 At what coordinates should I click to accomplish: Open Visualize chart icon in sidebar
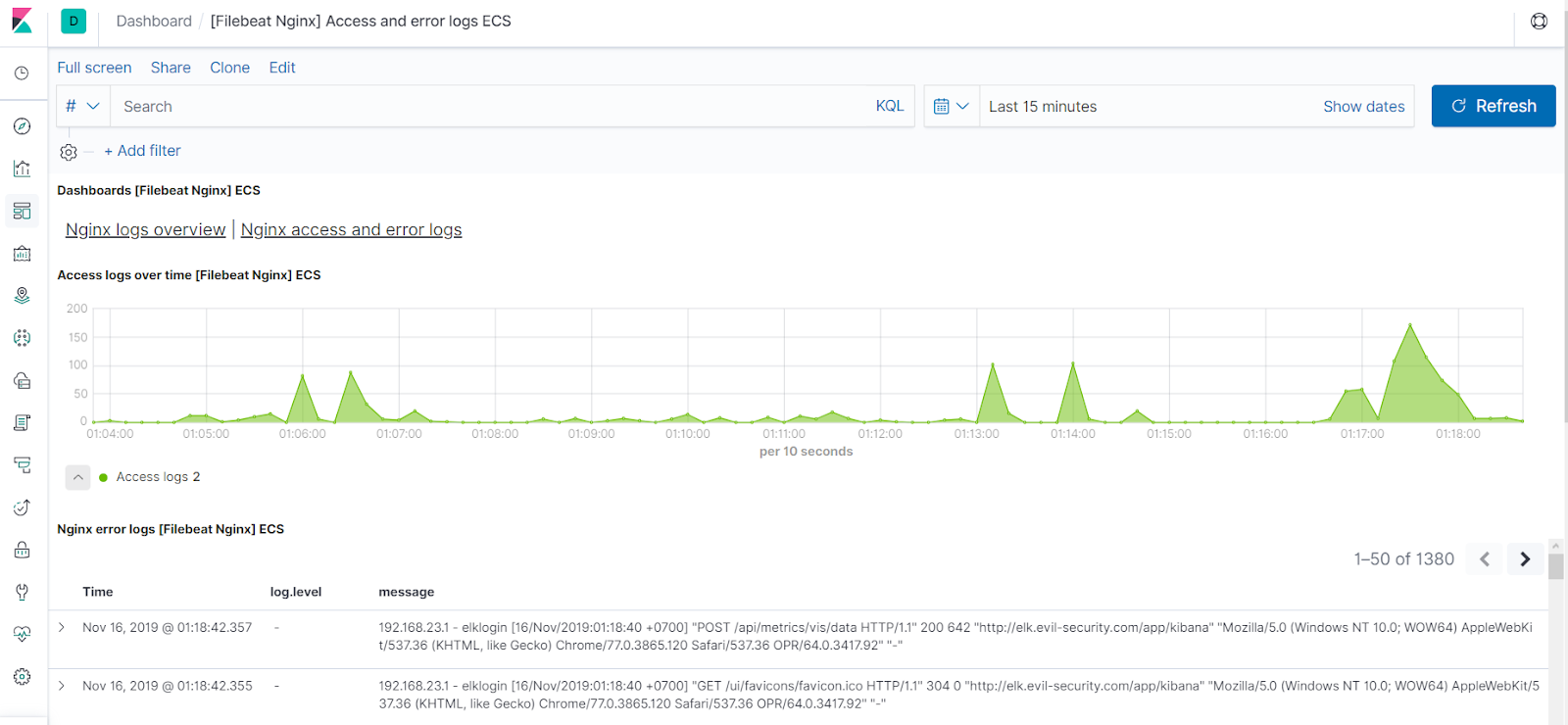click(22, 169)
